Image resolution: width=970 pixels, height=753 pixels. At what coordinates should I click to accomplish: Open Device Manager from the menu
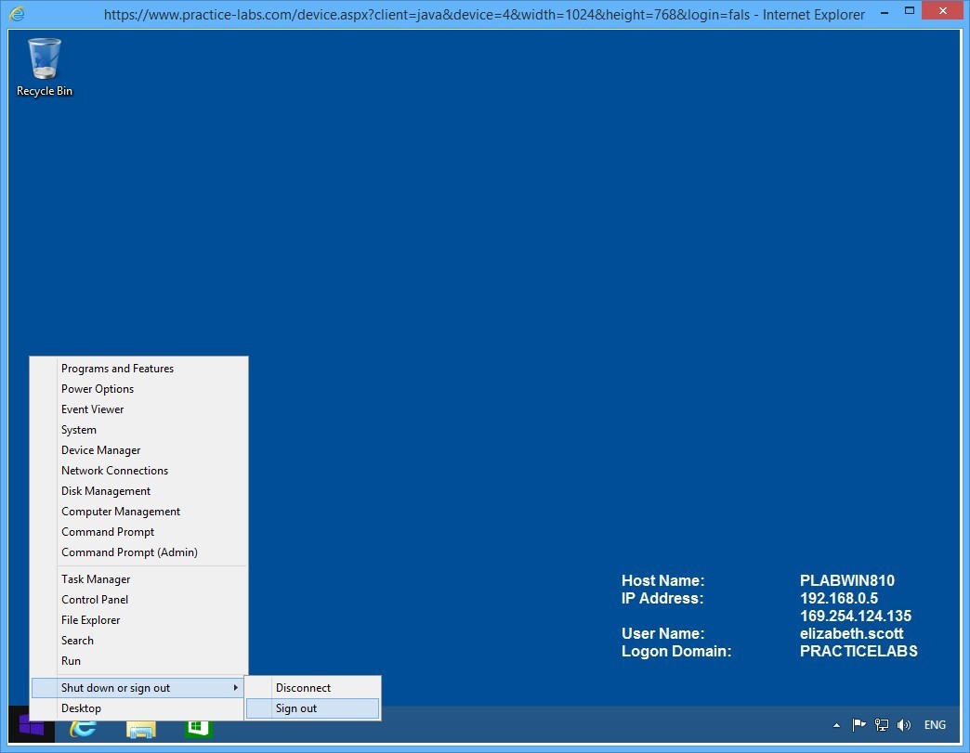coord(101,449)
